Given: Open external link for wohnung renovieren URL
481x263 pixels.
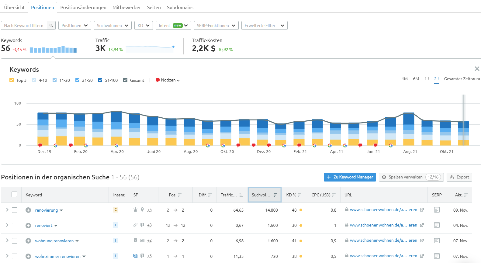Looking at the screenshot, I should (x=422, y=241).
